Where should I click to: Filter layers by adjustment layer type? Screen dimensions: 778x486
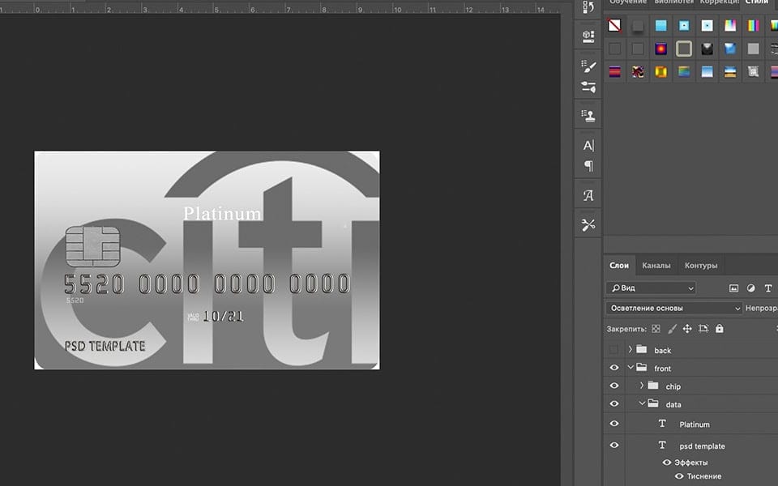click(750, 288)
